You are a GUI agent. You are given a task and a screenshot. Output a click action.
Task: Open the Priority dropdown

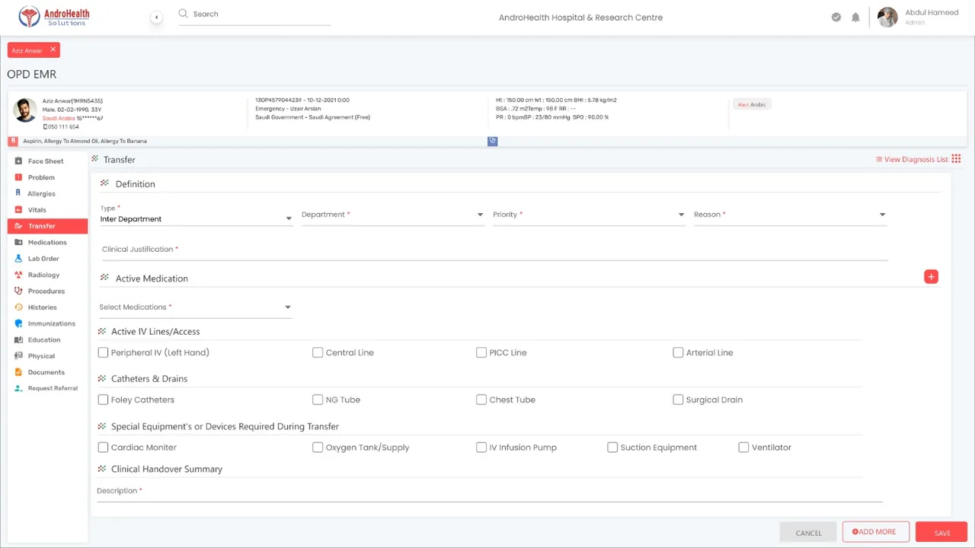point(589,215)
